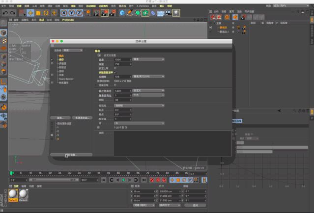
Task: Click the Floor/environment grid icon
Action: (x=161, y=13)
